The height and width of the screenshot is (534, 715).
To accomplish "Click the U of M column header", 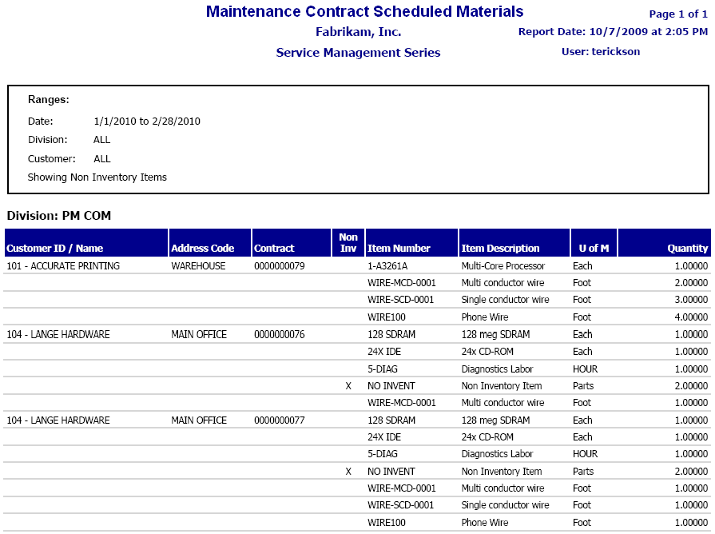I will point(591,249).
